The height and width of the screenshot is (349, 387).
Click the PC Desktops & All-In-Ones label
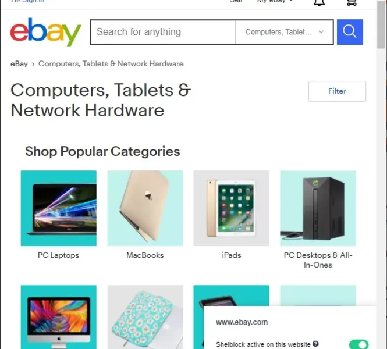(x=318, y=260)
